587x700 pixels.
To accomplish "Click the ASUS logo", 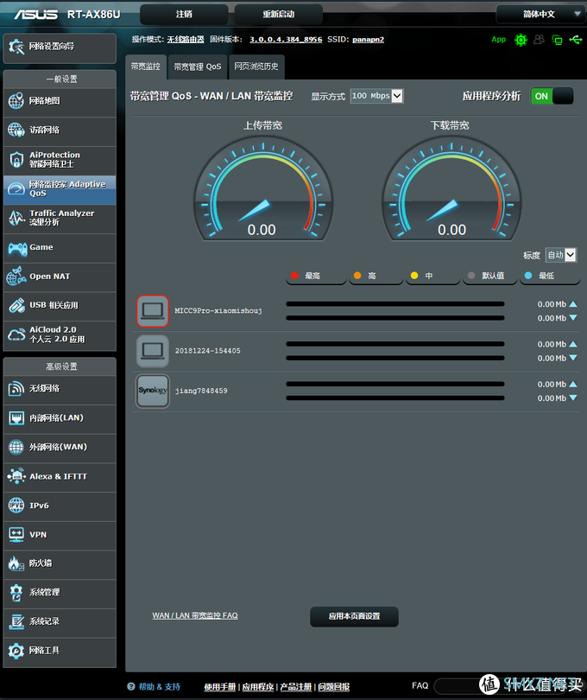I will tap(35, 15).
